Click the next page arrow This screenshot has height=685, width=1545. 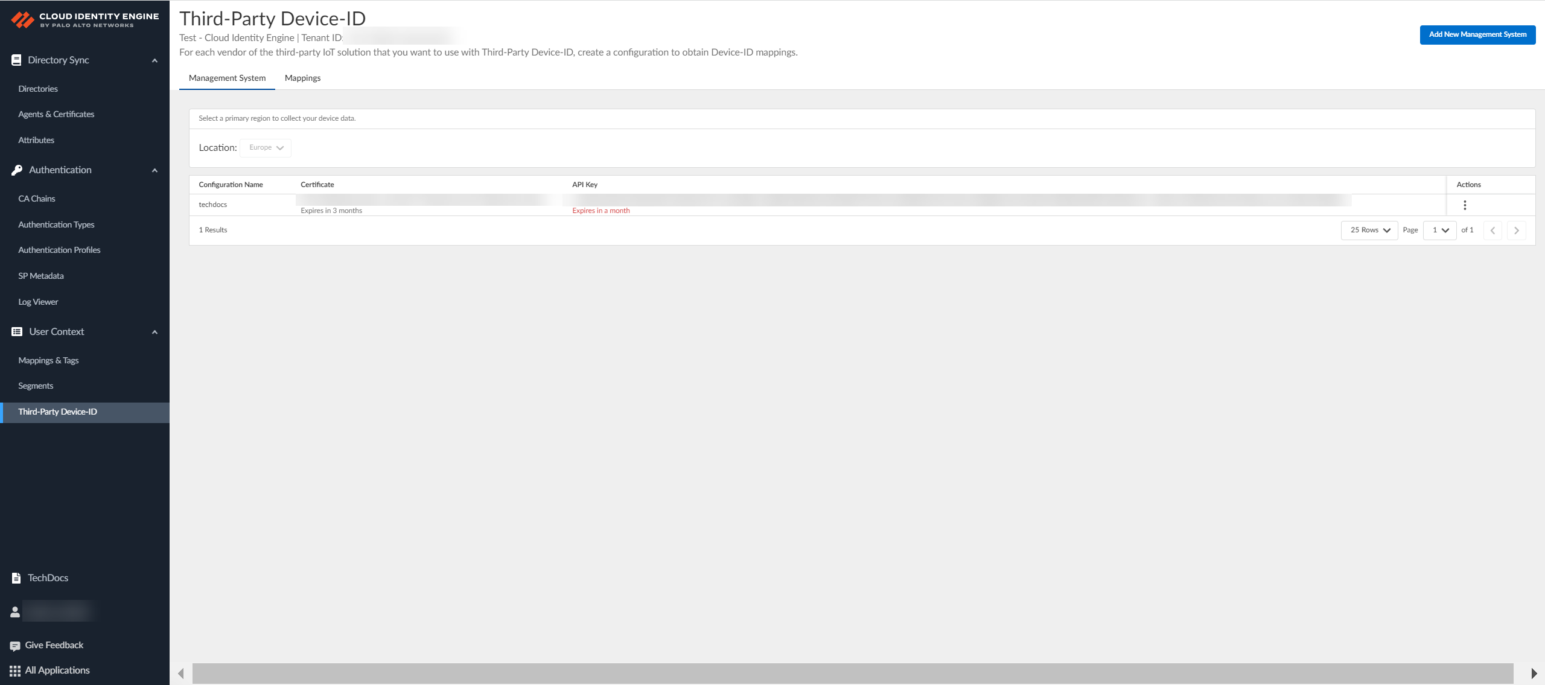pyautogui.click(x=1517, y=230)
